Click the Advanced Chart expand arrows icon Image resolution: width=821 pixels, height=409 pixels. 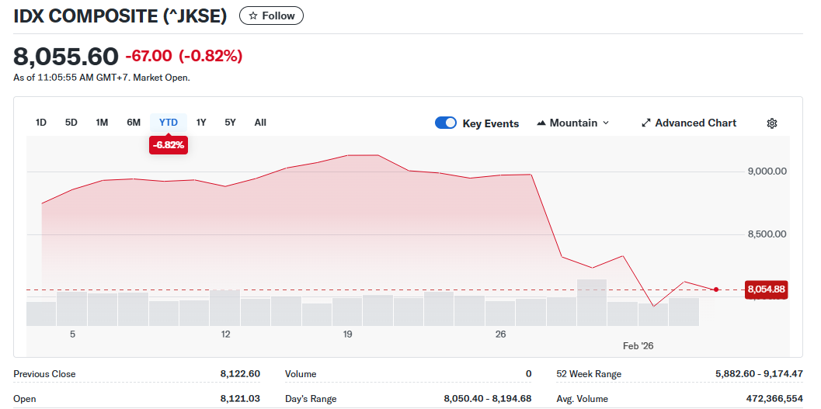645,123
